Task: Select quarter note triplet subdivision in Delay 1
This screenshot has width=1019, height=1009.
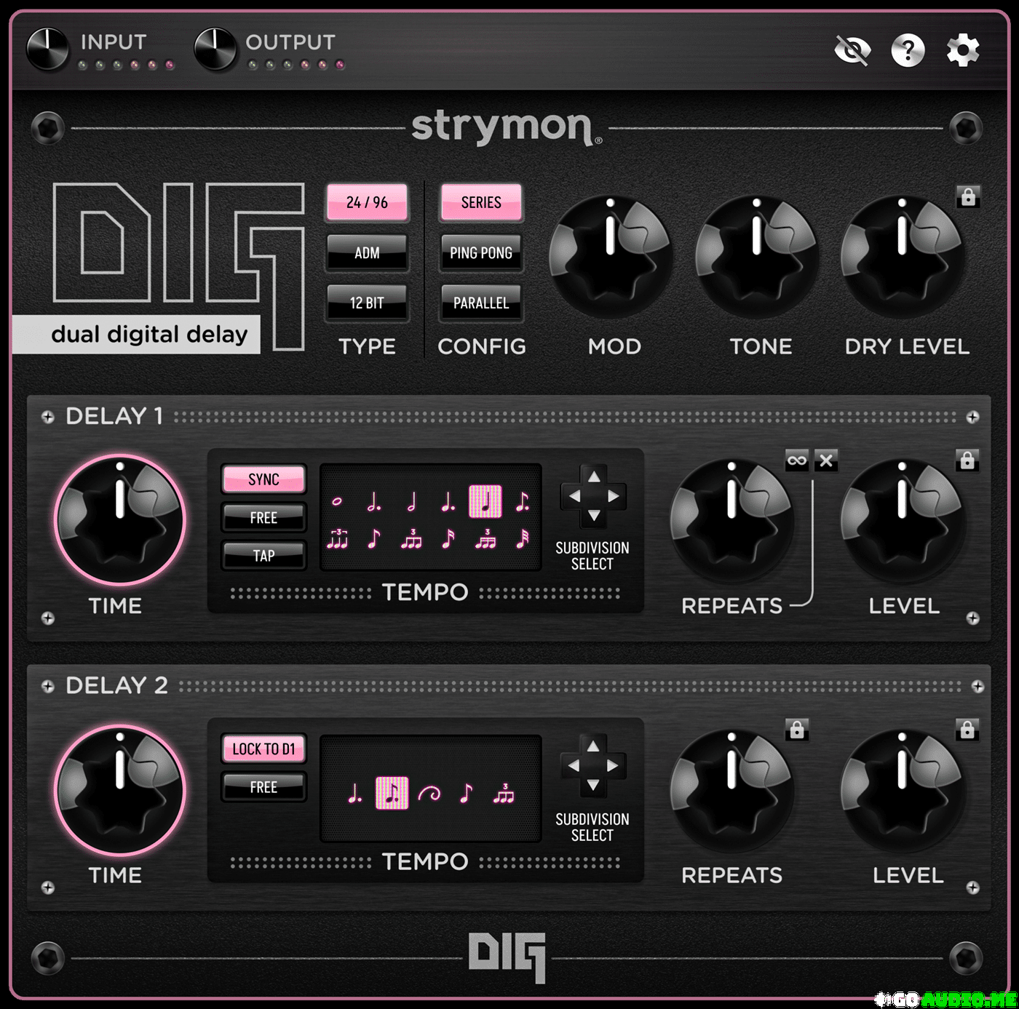Action: pyautogui.click(x=337, y=539)
